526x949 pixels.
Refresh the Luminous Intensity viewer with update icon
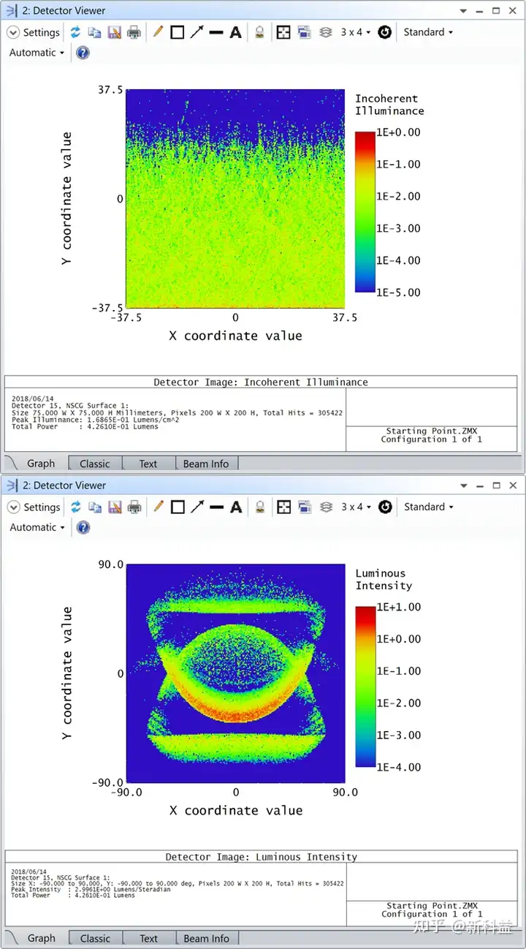75,507
